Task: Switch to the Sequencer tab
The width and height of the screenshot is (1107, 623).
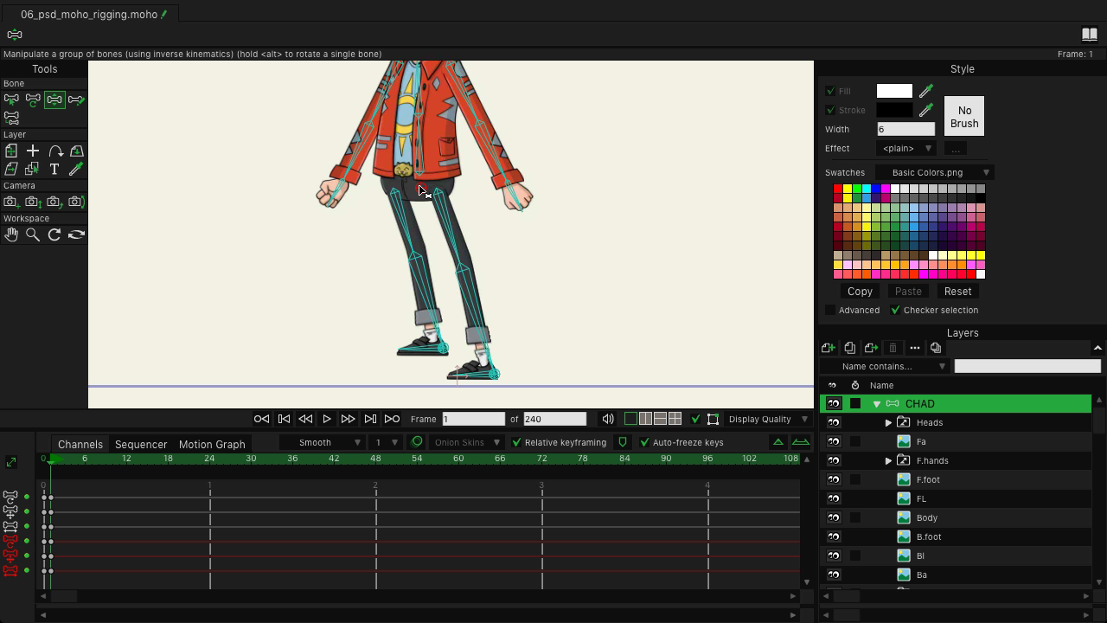Action: pyautogui.click(x=141, y=444)
